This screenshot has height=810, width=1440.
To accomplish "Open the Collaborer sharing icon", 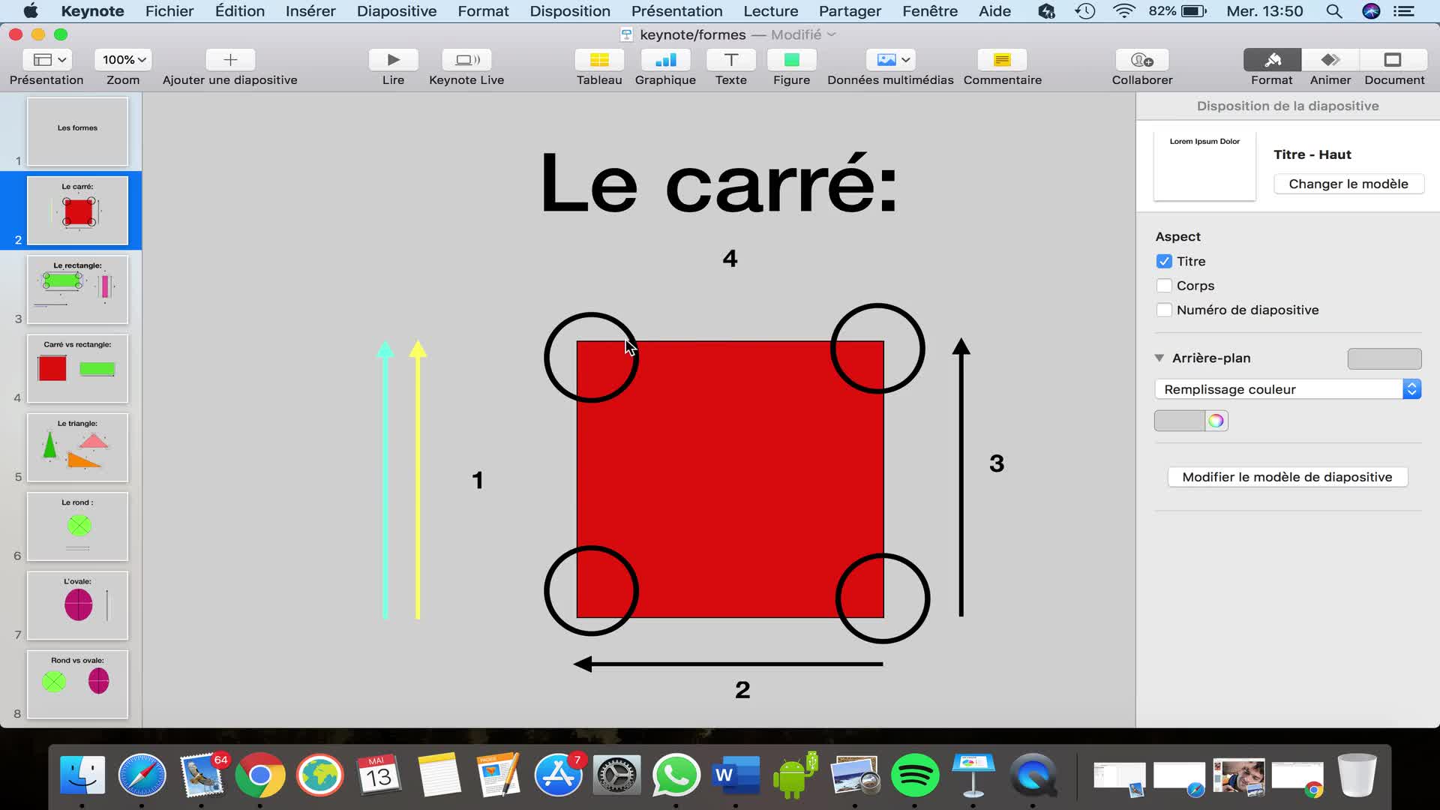I will [x=1141, y=60].
